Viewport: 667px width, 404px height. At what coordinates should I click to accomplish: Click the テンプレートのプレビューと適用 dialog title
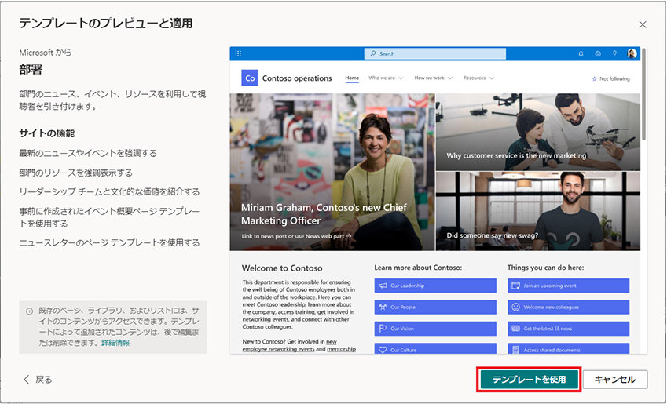[x=105, y=23]
